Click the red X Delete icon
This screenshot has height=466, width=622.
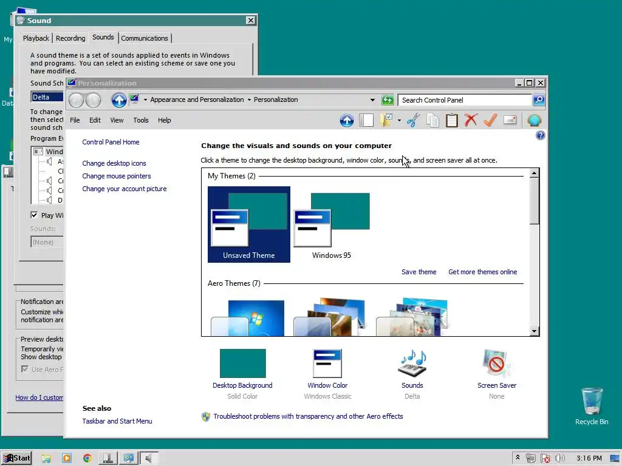[471, 120]
